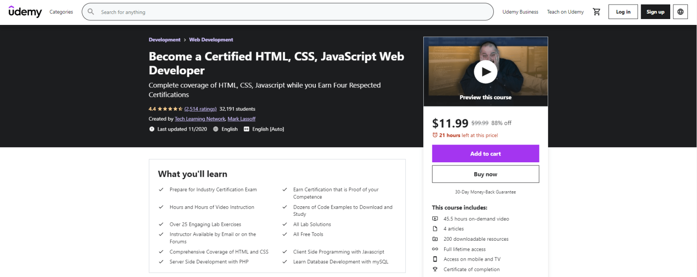The height and width of the screenshot is (277, 697).
Task: Visit the Mark Lassoff instructor link
Action: (241, 118)
